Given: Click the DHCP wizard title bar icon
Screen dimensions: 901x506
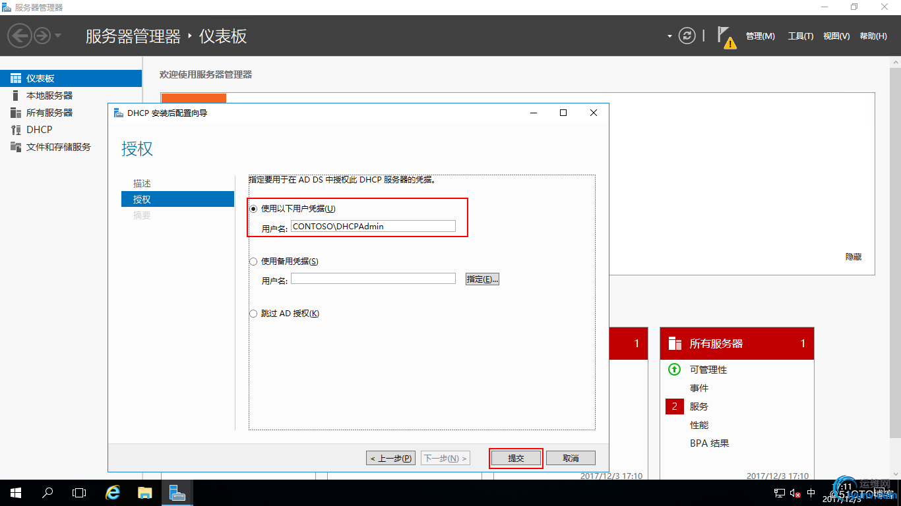Looking at the screenshot, I should click(118, 113).
